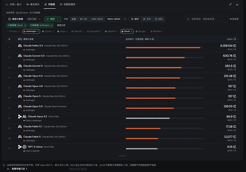Click Anthropic logo in Claude Sonnet 5 row
The width and height of the screenshot is (246, 172).
[20, 66]
